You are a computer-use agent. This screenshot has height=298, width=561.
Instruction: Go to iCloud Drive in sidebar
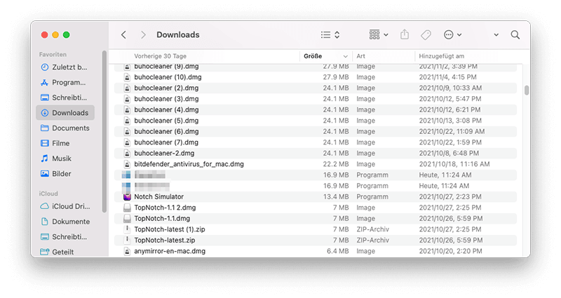pyautogui.click(x=70, y=206)
